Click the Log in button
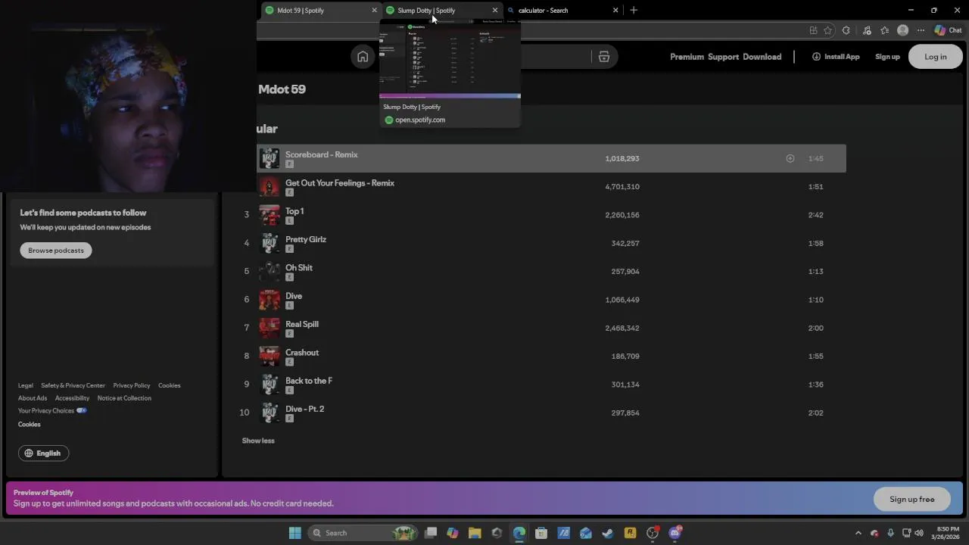Viewport: 969px width, 545px height. coord(935,57)
